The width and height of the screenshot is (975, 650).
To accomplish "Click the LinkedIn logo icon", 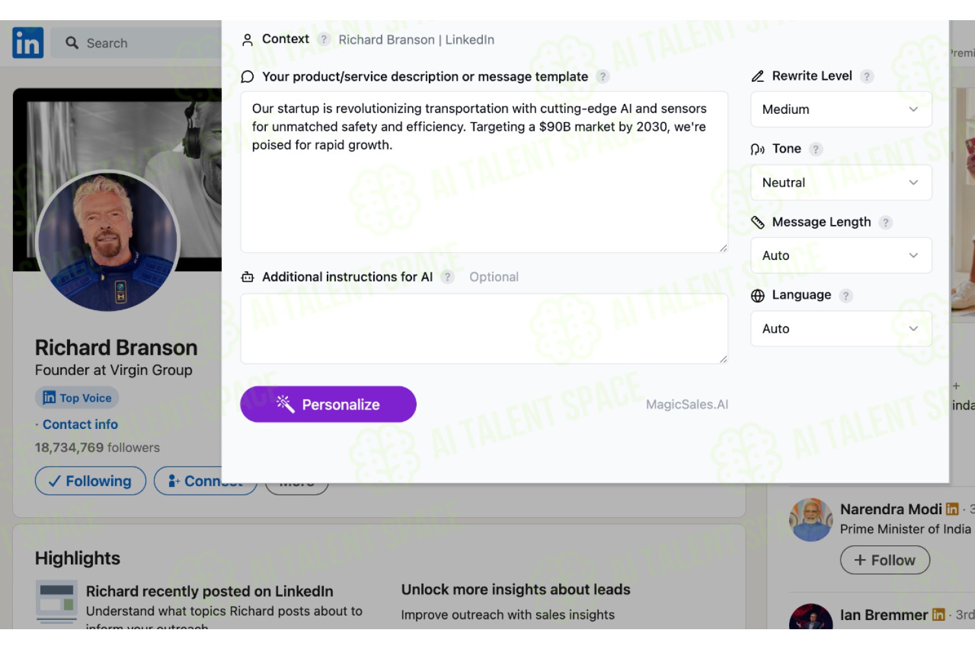I will click(x=28, y=43).
